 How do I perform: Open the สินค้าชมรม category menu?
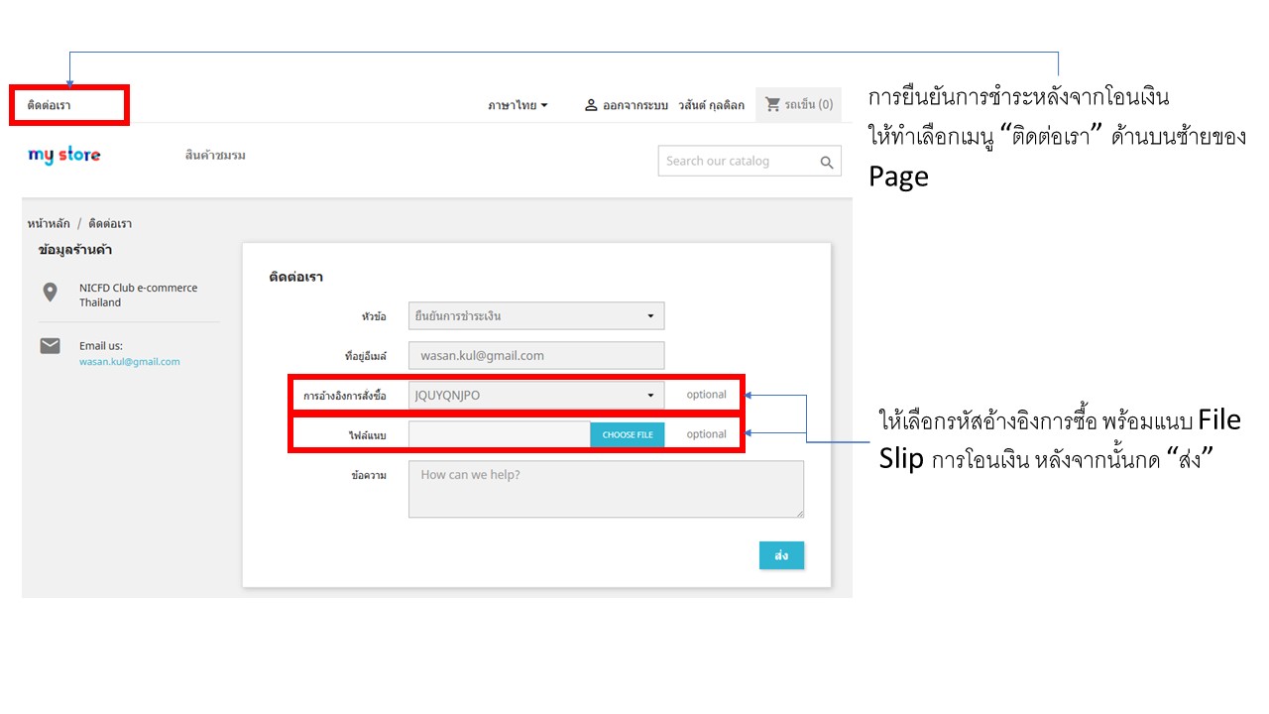(x=215, y=156)
